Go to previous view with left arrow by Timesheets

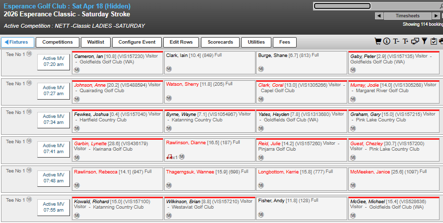(379, 16)
